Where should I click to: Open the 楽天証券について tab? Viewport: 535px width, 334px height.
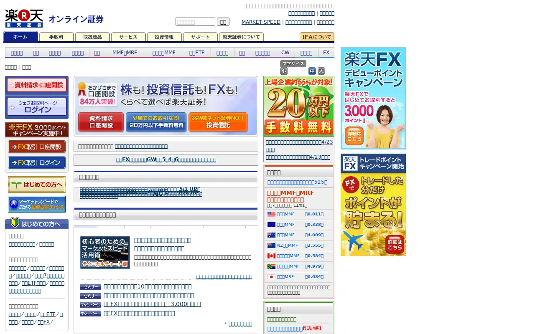241,37
